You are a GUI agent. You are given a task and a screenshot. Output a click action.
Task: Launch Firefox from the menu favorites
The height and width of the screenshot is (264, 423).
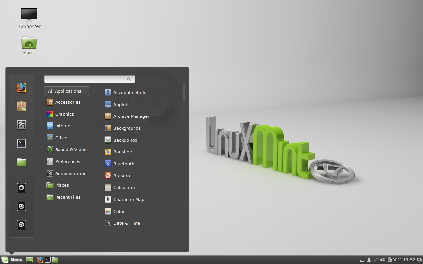coord(21,88)
